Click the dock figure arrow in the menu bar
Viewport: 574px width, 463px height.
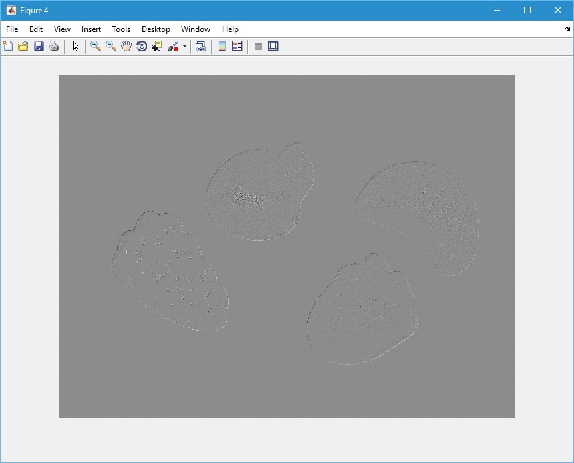click(x=567, y=29)
